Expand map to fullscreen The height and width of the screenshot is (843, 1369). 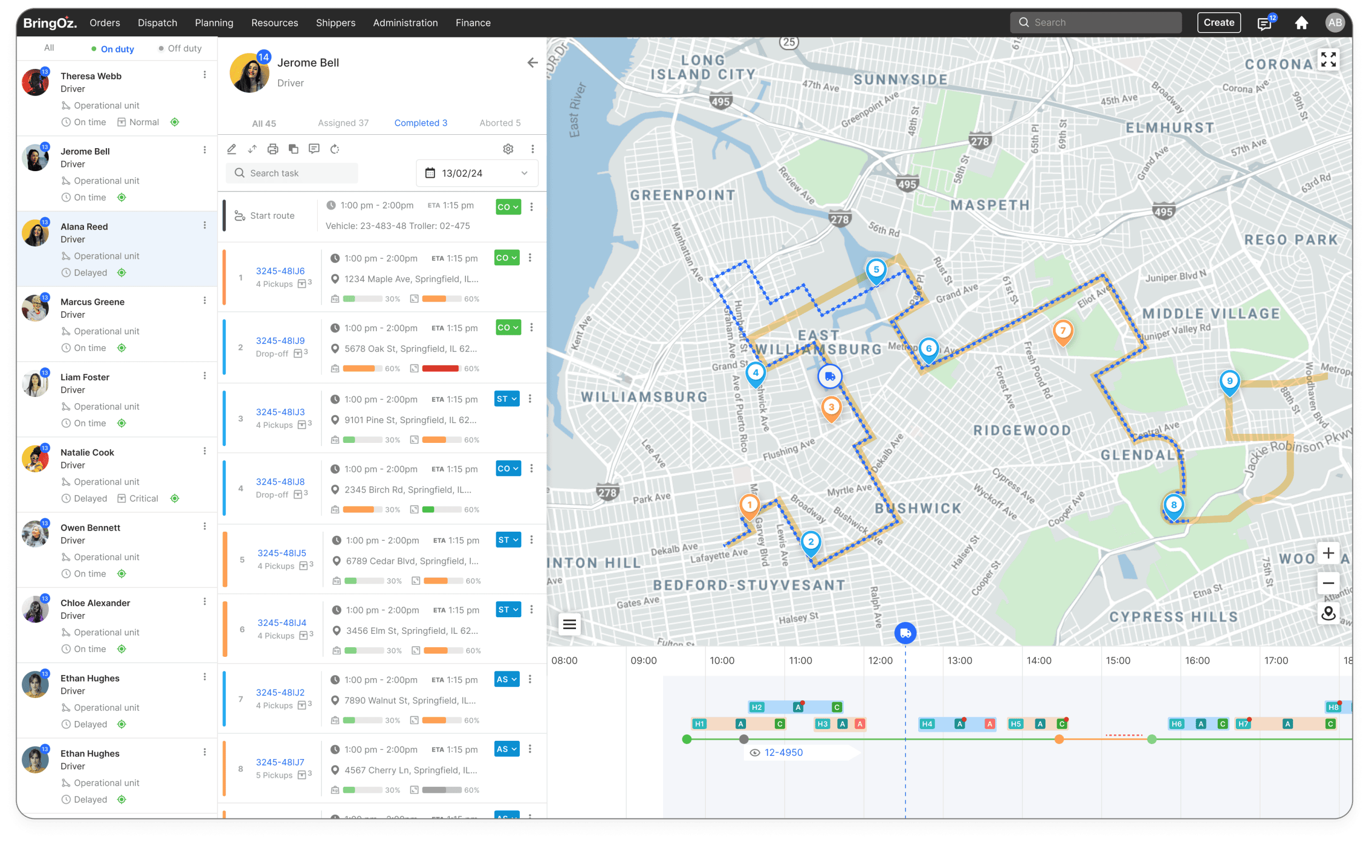coord(1328,59)
